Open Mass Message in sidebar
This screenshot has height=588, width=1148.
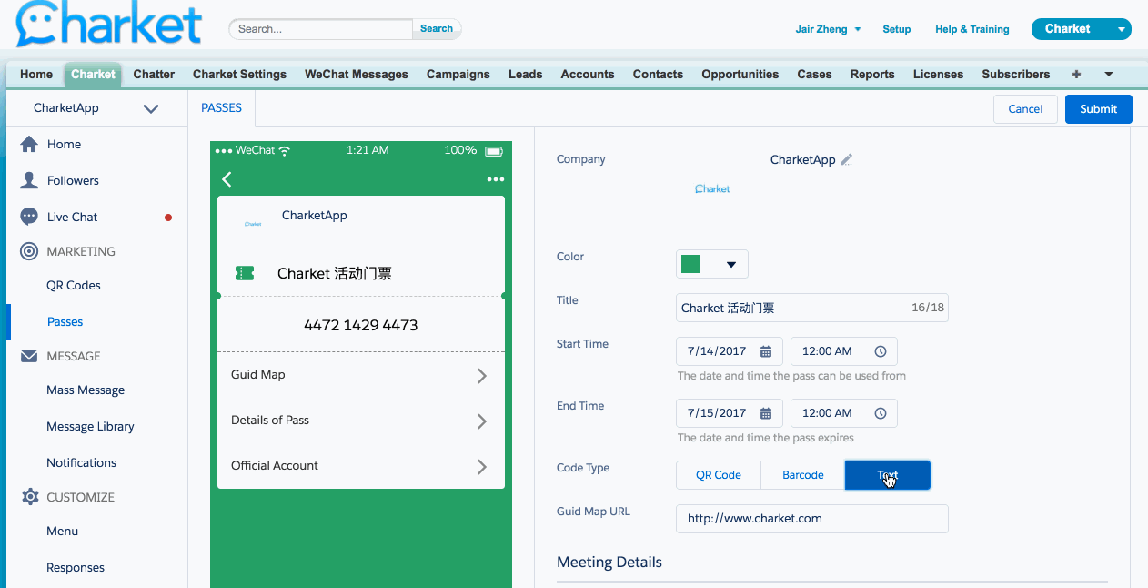pyautogui.click(x=86, y=390)
